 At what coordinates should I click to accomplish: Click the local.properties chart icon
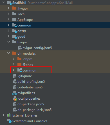tap(15, 99)
